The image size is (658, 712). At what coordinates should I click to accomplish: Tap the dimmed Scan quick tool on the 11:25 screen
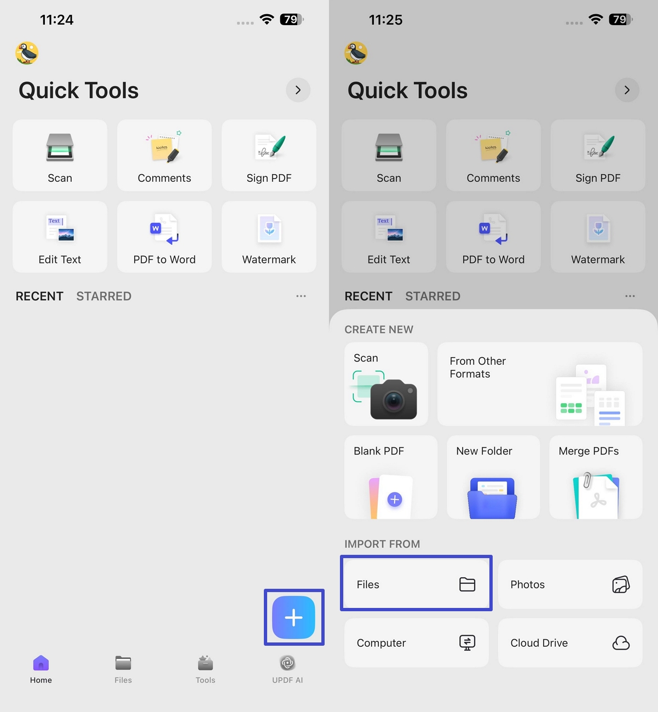coord(389,156)
